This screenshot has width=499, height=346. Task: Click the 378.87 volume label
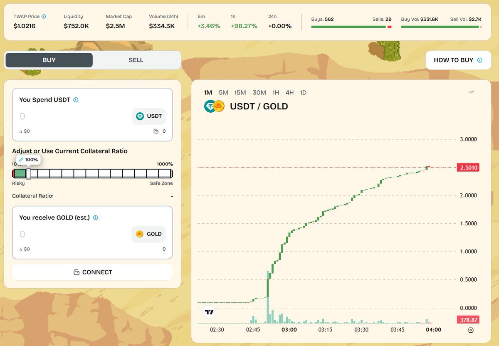[x=468, y=320]
